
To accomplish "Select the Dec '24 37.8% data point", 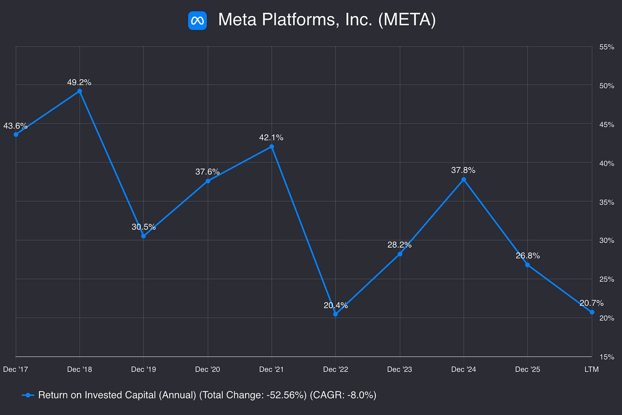I will (464, 180).
